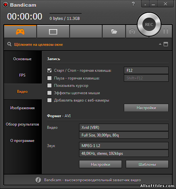Capture a screenshot with the camera icon

132,32
